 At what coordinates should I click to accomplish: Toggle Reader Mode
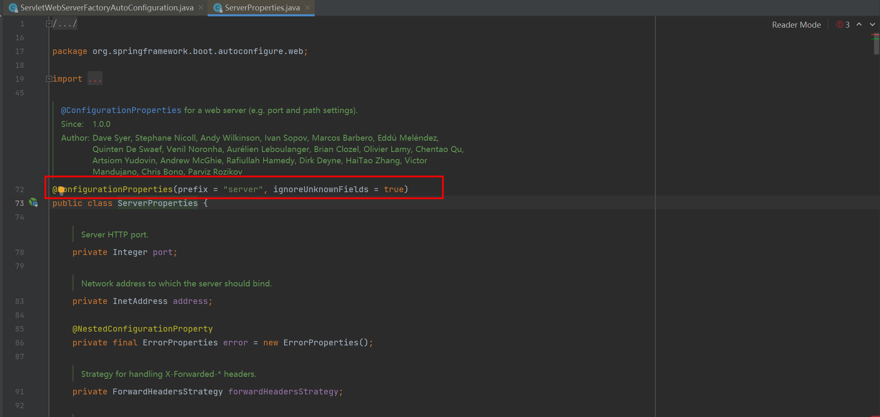(796, 25)
